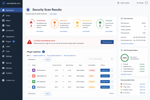Open the bottom Bulk actions dropdown
150x100 pixels.
click(x=35, y=93)
